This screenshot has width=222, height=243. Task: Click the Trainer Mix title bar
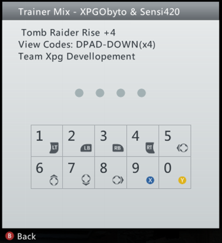[111, 11]
